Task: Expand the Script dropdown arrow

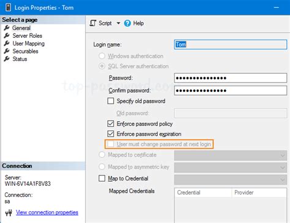Action: coord(118,23)
